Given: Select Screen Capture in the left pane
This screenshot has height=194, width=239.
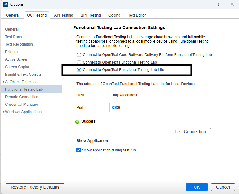Looking at the screenshot, I should 18,67.
